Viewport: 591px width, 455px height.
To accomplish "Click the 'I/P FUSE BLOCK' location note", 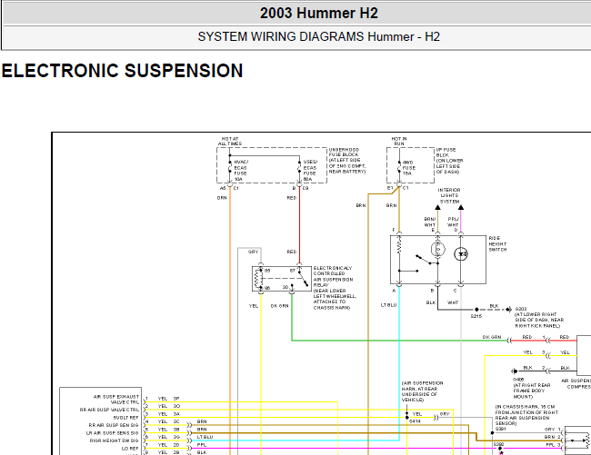I will coord(449,161).
